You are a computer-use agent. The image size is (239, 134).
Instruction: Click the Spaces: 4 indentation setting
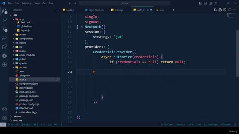(180, 124)
